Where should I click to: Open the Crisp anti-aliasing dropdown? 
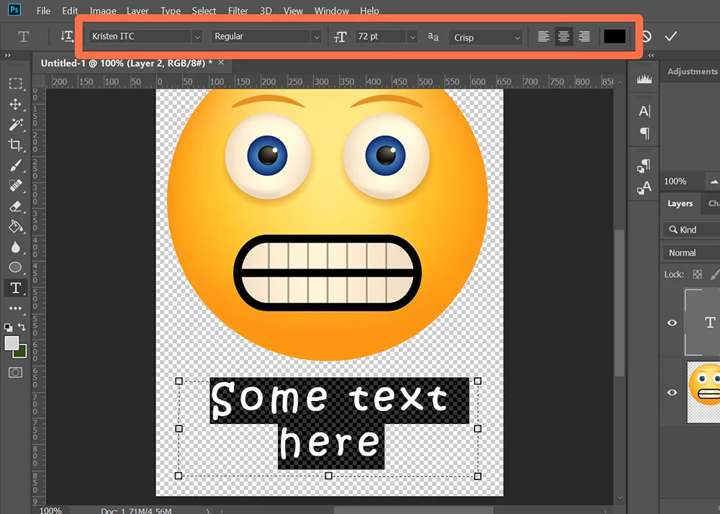tap(485, 37)
